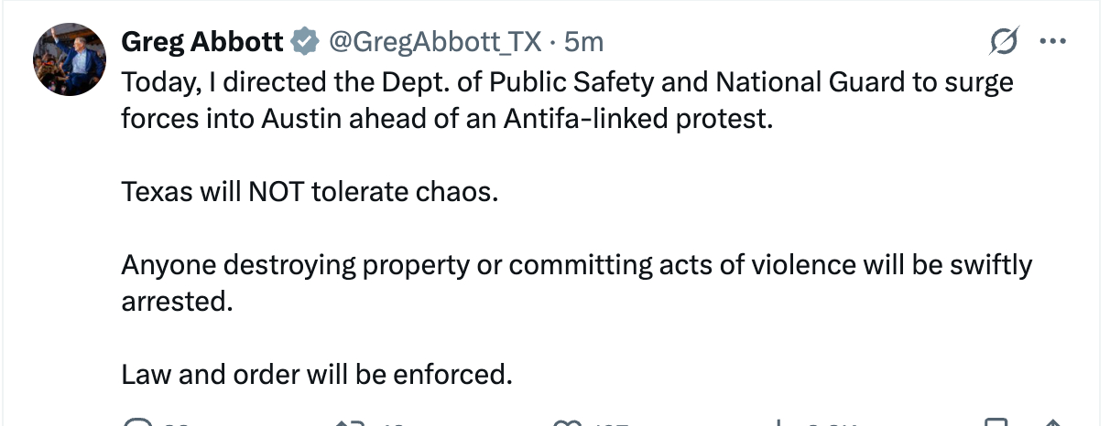Open Greg Abbott's profile picture
Screen dimensions: 1110x426
[70, 59]
